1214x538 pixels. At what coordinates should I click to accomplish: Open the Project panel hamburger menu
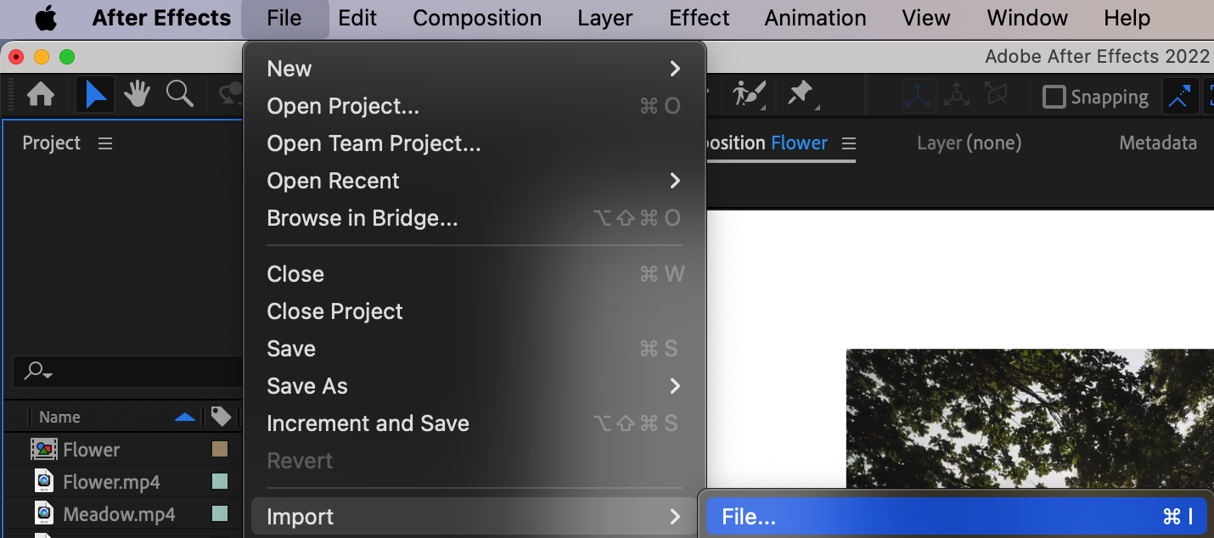pos(105,143)
